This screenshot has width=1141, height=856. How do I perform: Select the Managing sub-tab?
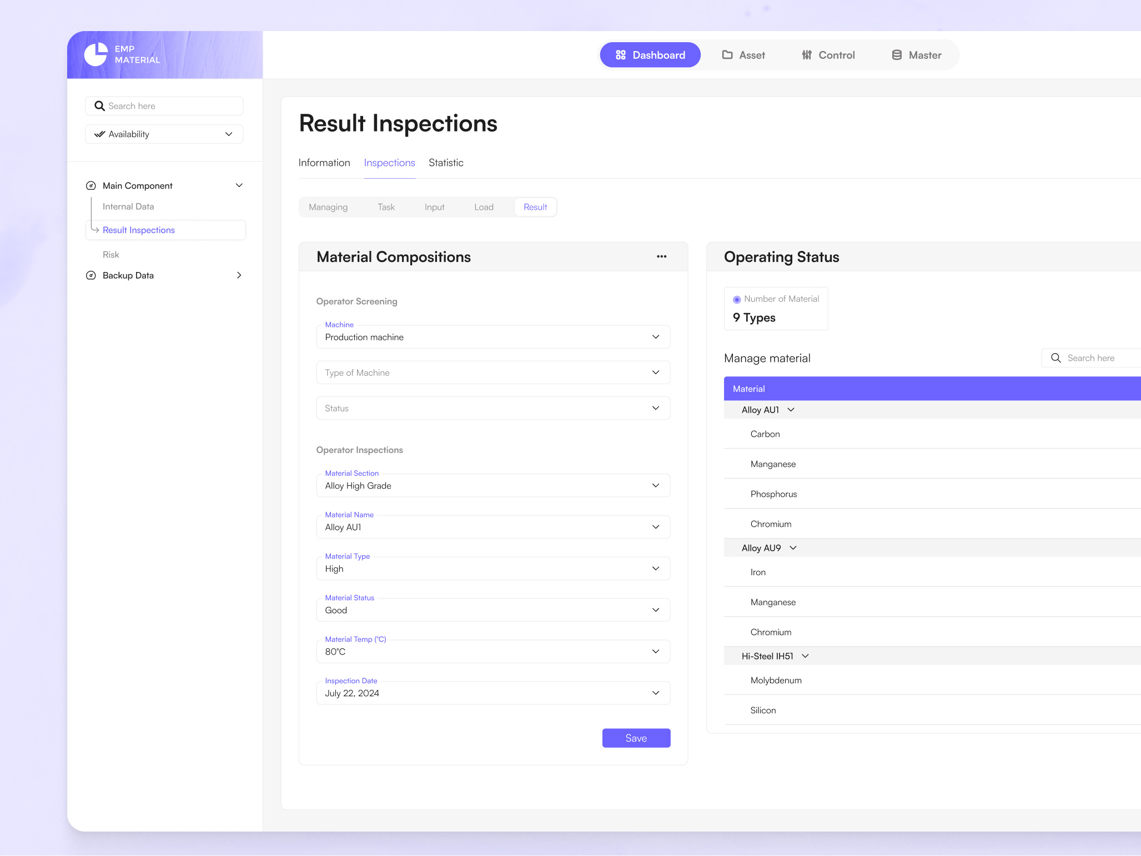(x=328, y=207)
